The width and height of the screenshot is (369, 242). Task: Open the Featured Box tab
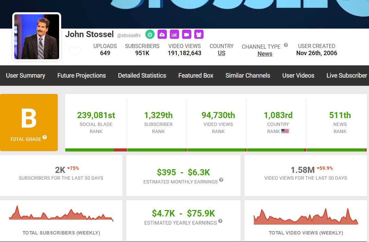coord(196,76)
